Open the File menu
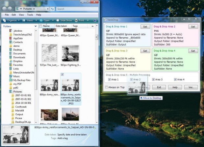Viewport: 204px width, 147px height. (7, 15)
